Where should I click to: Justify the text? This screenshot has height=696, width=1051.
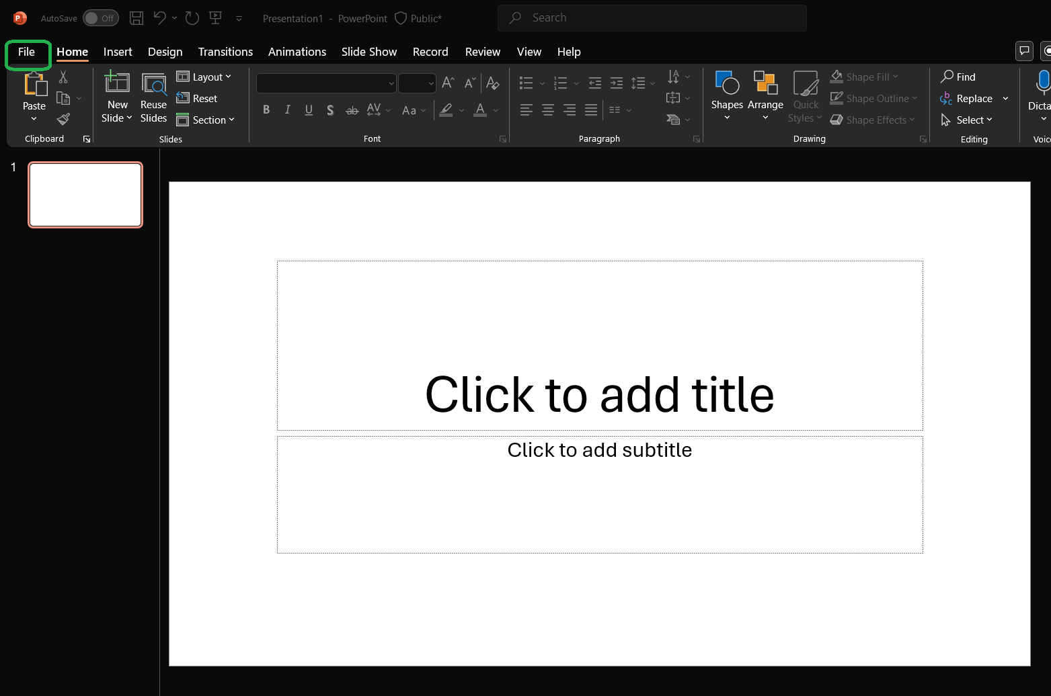(x=591, y=110)
